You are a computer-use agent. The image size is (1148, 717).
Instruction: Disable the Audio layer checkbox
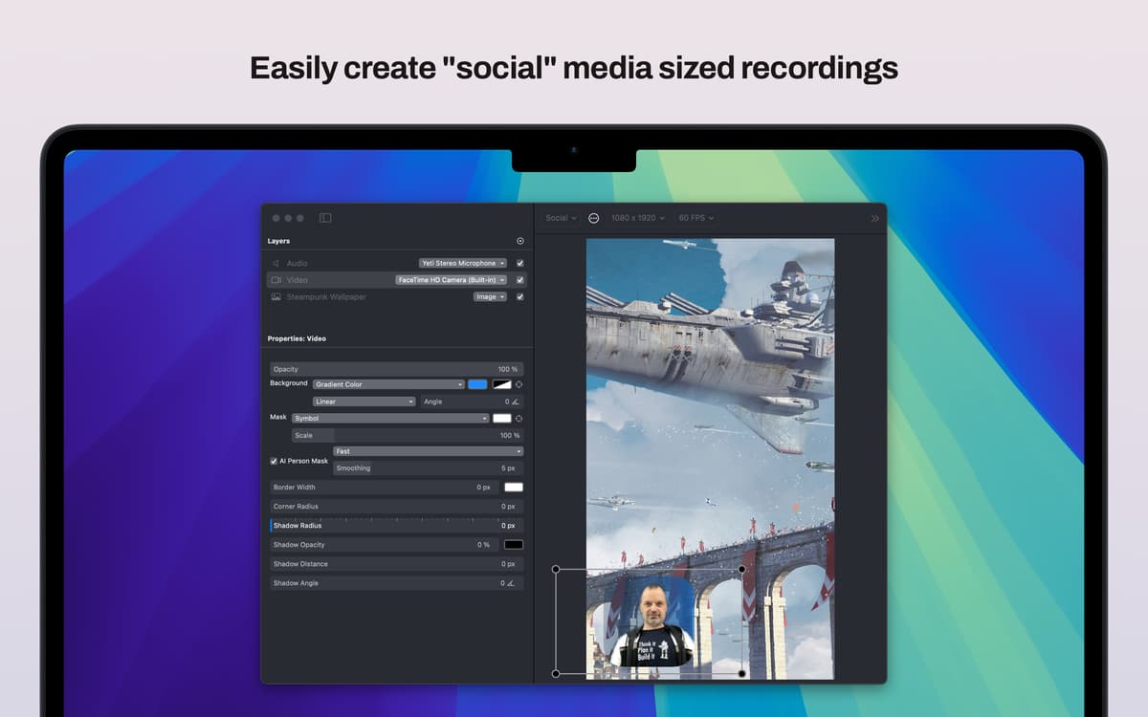tap(520, 263)
